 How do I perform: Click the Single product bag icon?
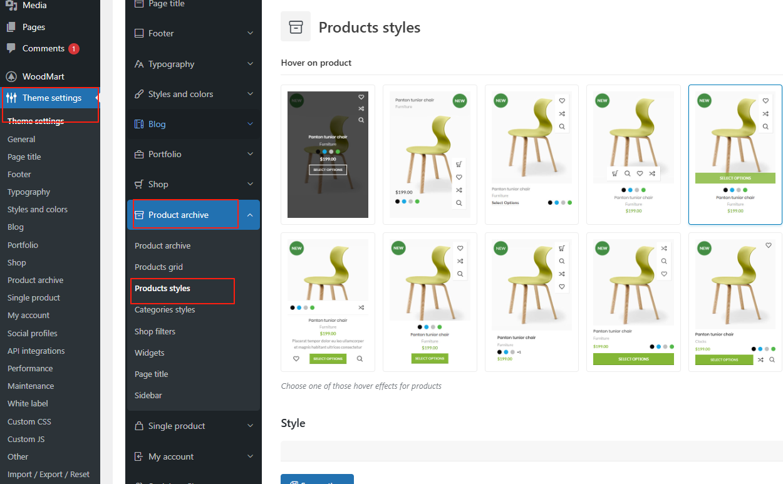pyautogui.click(x=139, y=426)
